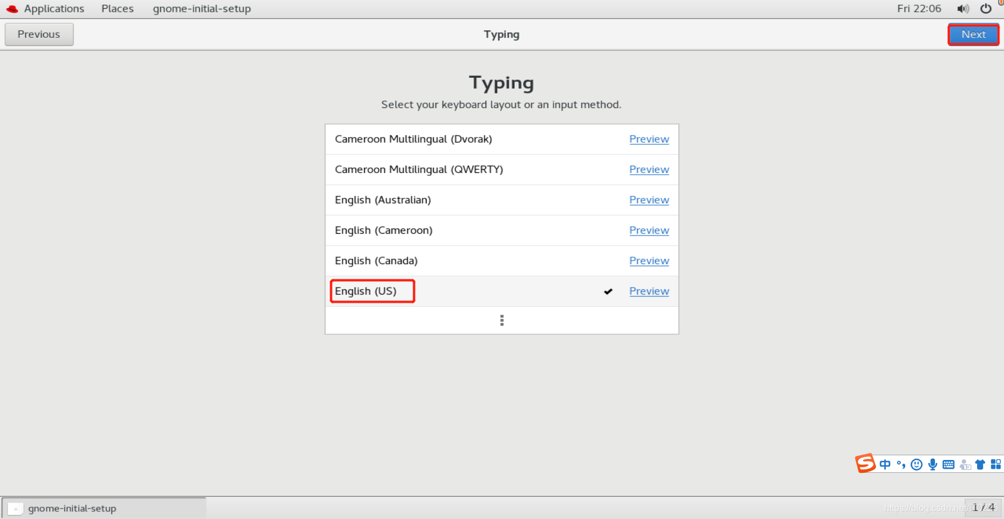Image resolution: width=1004 pixels, height=519 pixels.
Task: Select Cameroon Multilingual (QWERTY) layout row
Action: pyautogui.click(x=502, y=169)
